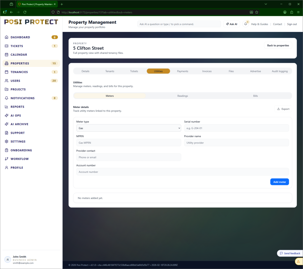303x269 pixels.
Task: Open Tickets via the sidebar ticket icon
Action: (x=7, y=46)
